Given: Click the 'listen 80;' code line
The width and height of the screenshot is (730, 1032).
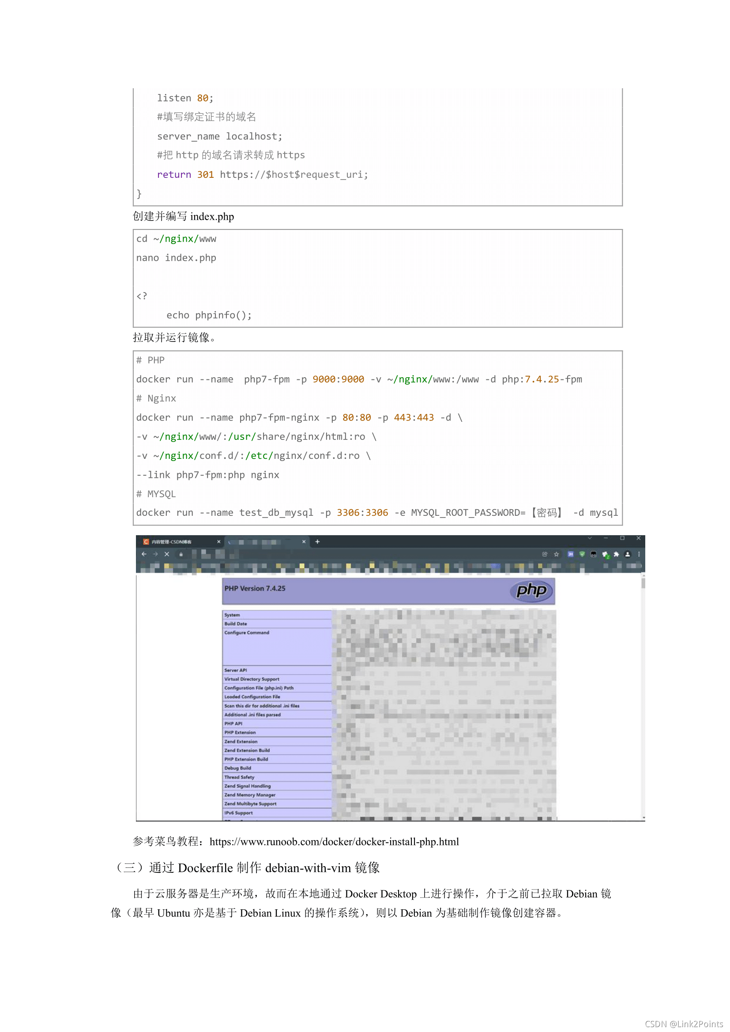Looking at the screenshot, I should pyautogui.click(x=185, y=98).
